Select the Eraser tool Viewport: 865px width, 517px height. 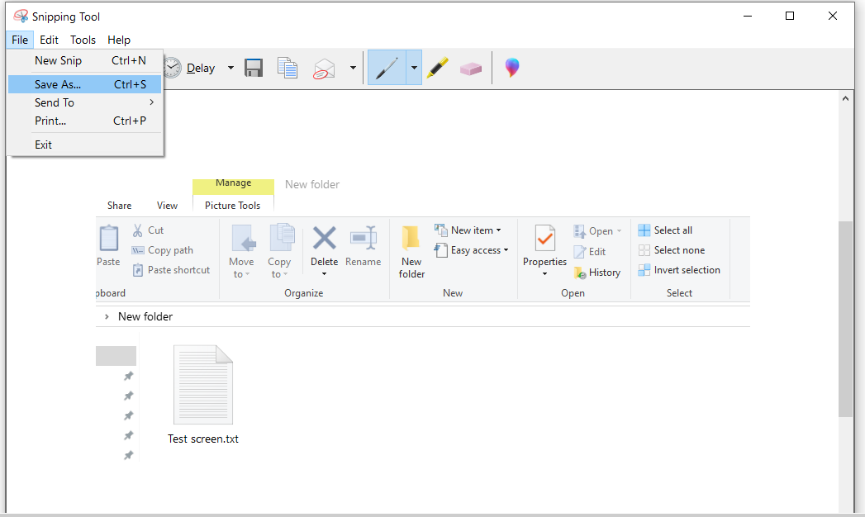pos(470,69)
